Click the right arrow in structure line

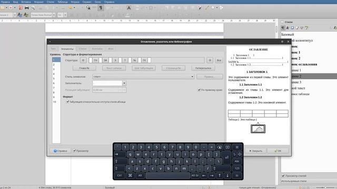210,60
